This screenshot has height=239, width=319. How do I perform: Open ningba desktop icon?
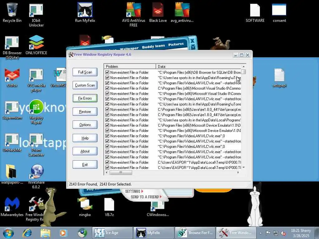point(85,207)
